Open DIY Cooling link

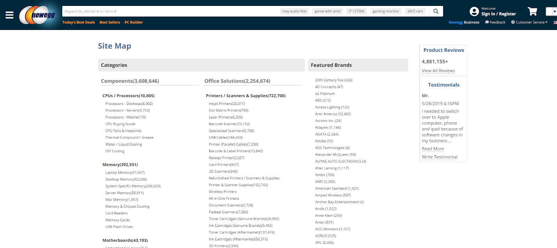pyautogui.click(x=115, y=151)
